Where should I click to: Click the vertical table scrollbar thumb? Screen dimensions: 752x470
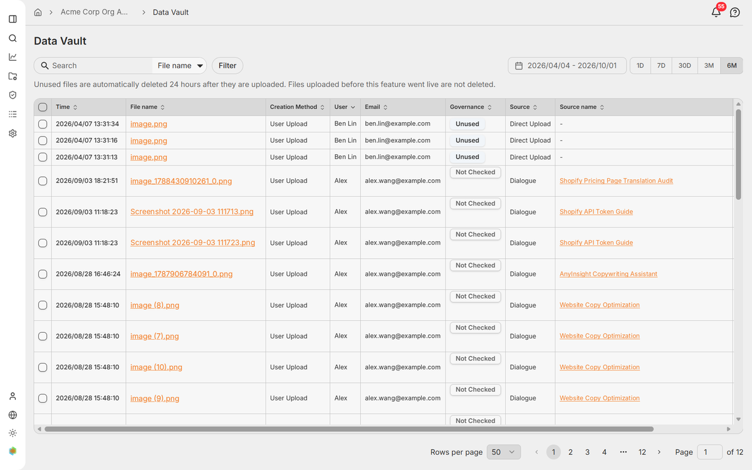pyautogui.click(x=738, y=155)
